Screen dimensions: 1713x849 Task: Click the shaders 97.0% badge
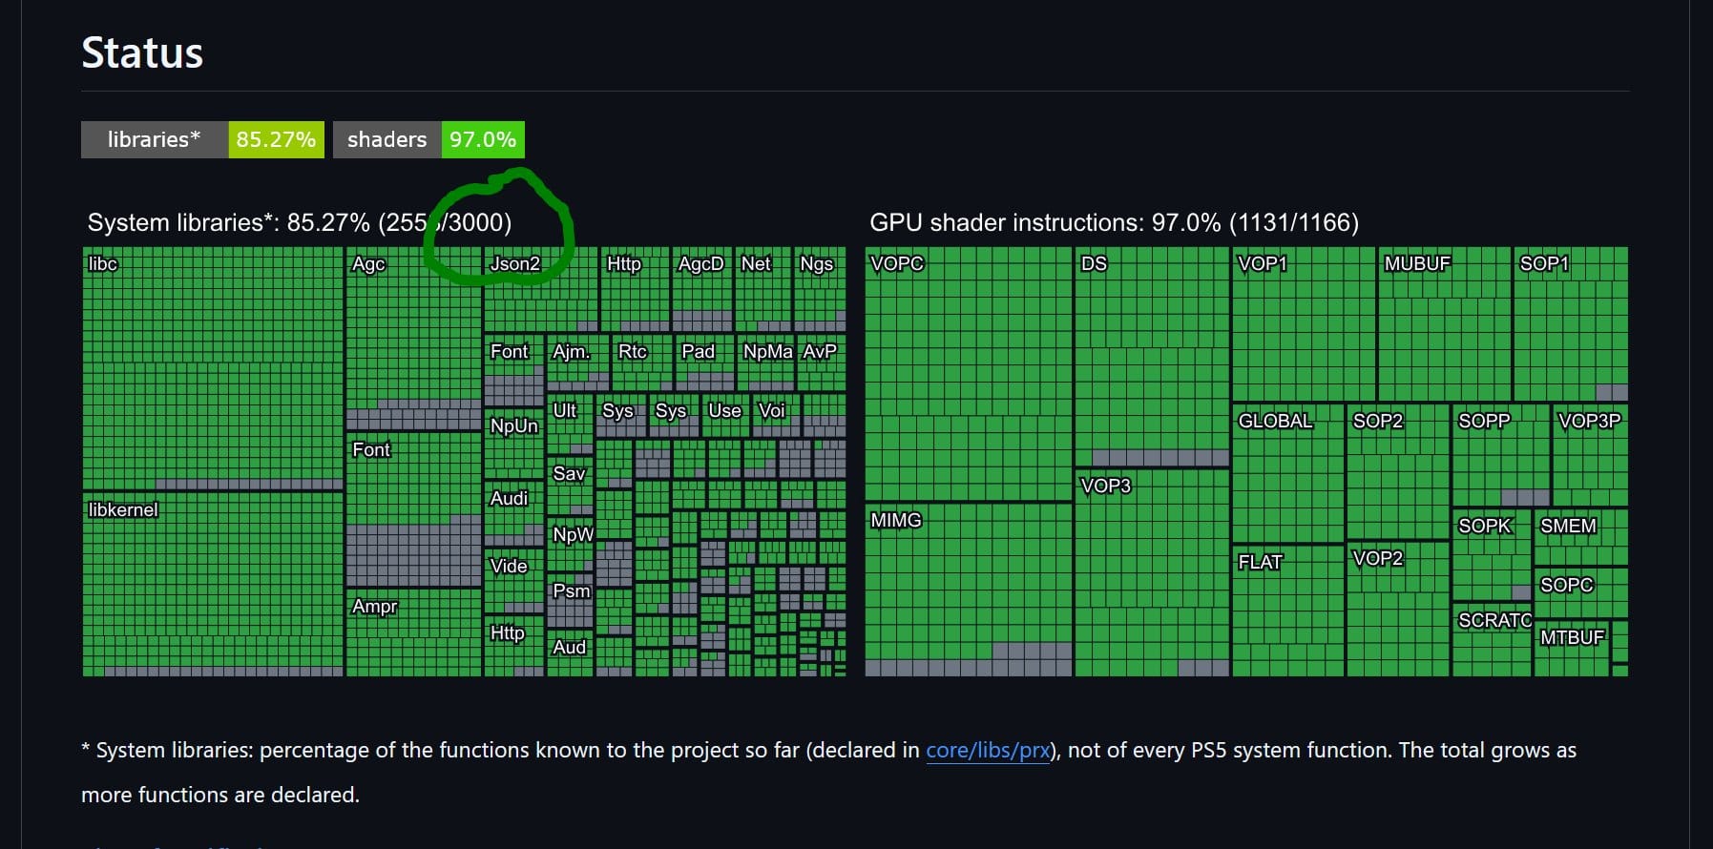[428, 139]
